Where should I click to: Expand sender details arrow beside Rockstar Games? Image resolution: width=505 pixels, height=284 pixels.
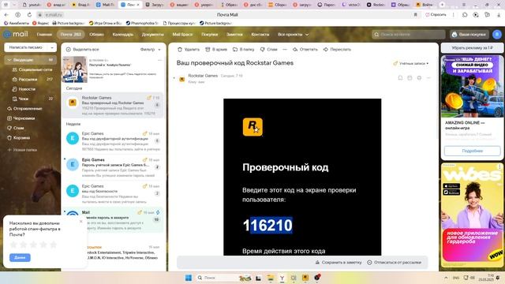174,78
